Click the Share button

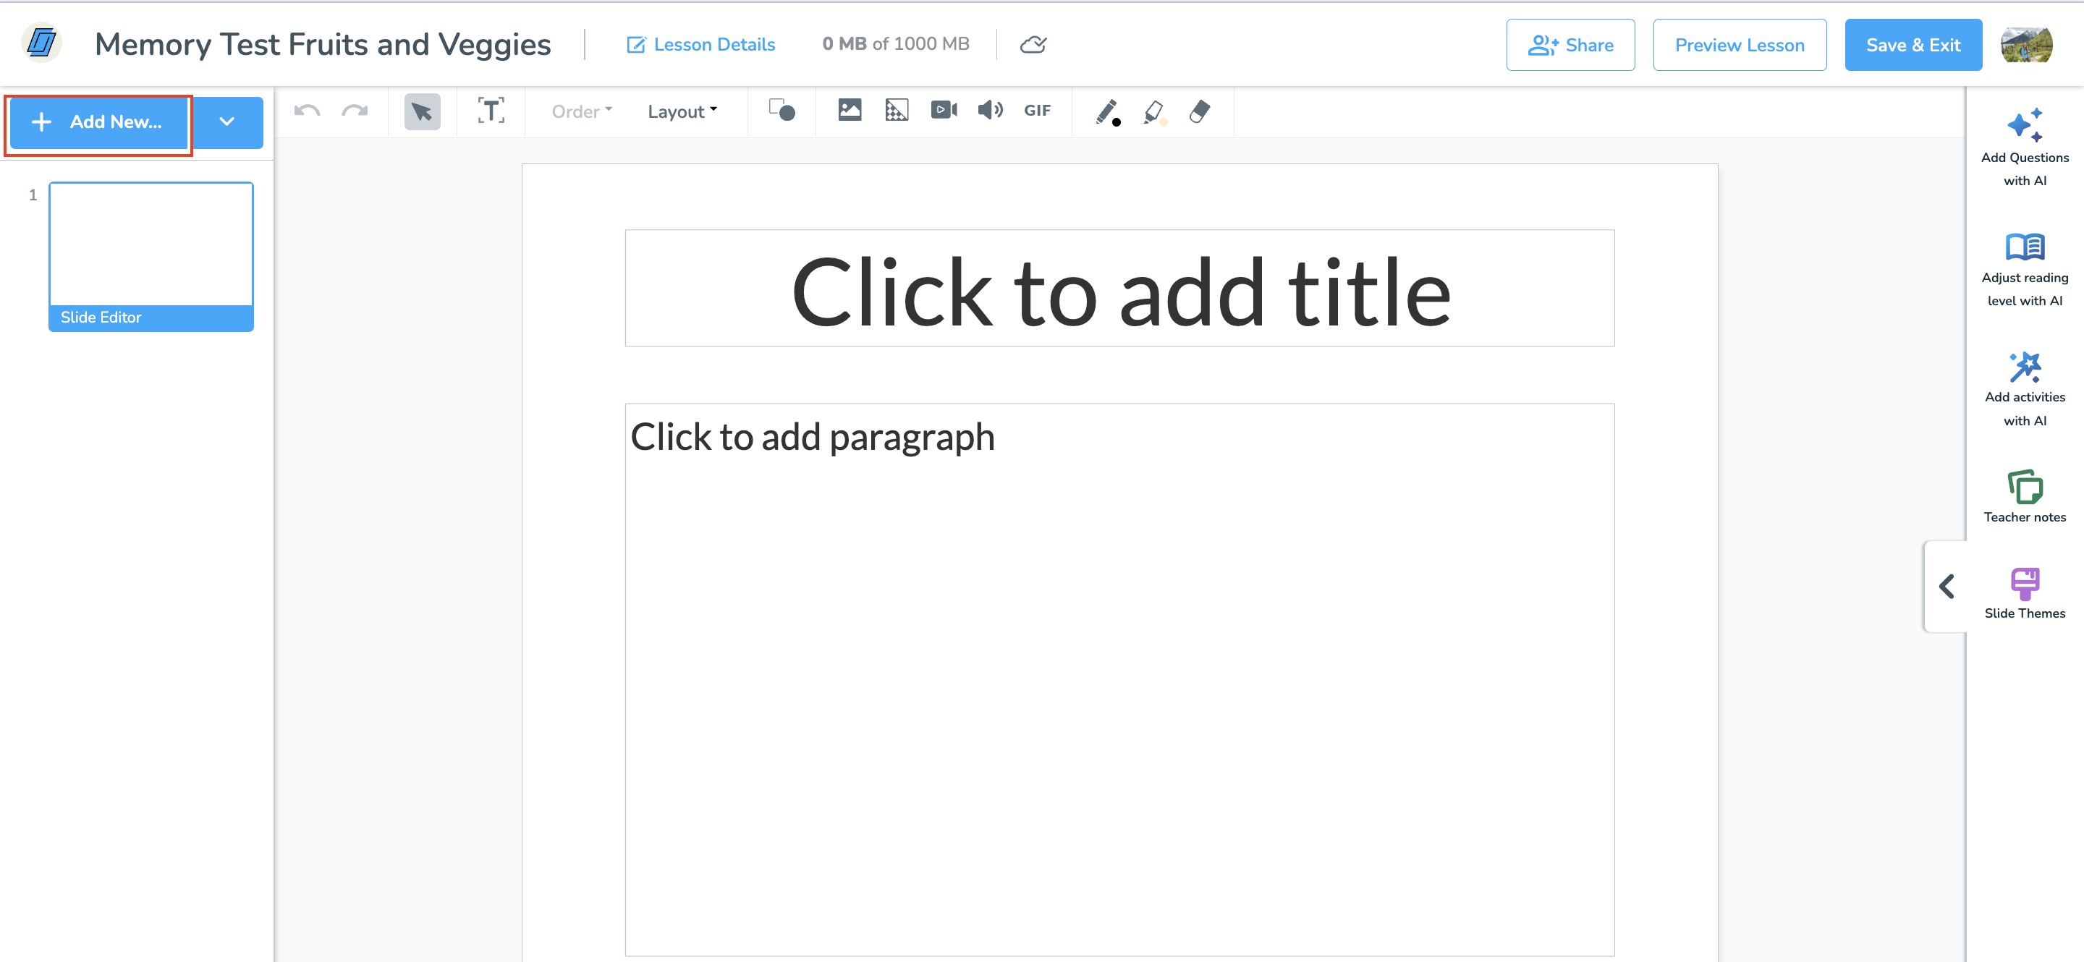(x=1570, y=46)
